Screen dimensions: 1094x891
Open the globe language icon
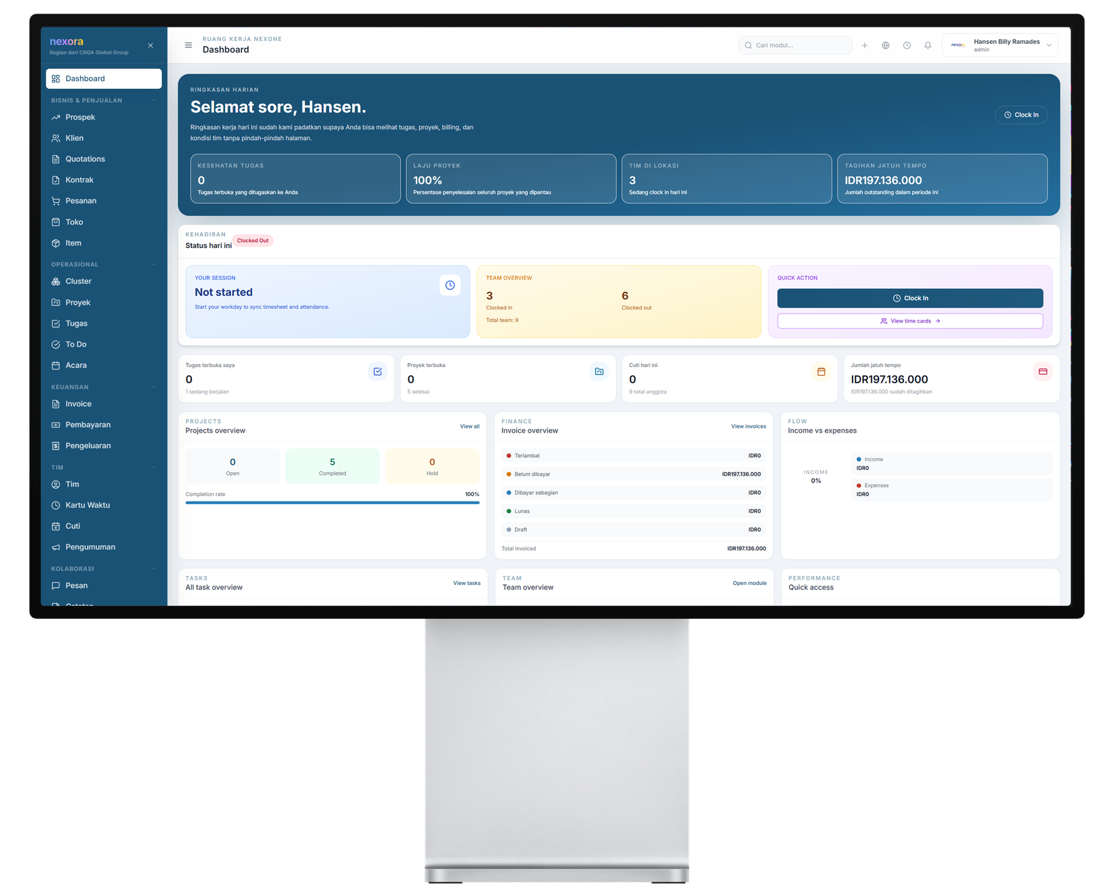coord(885,45)
